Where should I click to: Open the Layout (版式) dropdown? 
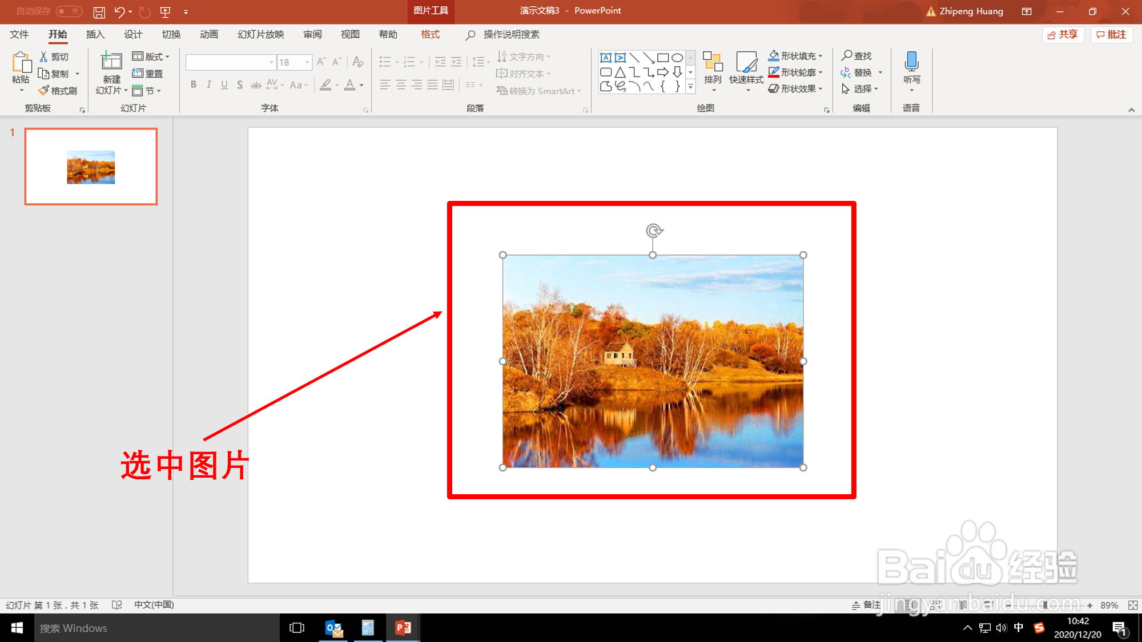151,56
